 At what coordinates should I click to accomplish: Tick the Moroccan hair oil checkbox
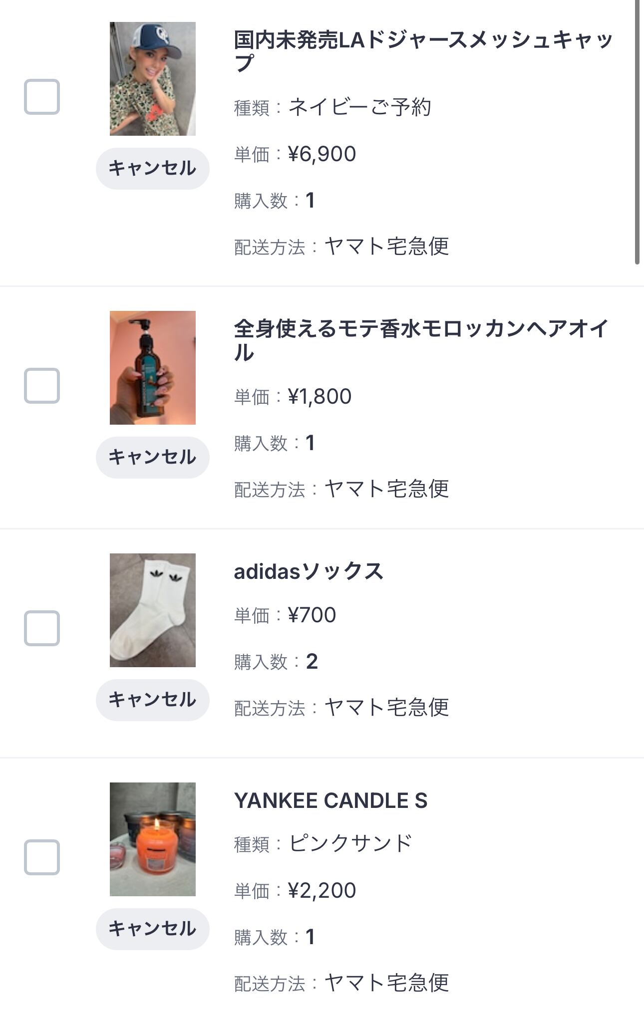point(42,386)
